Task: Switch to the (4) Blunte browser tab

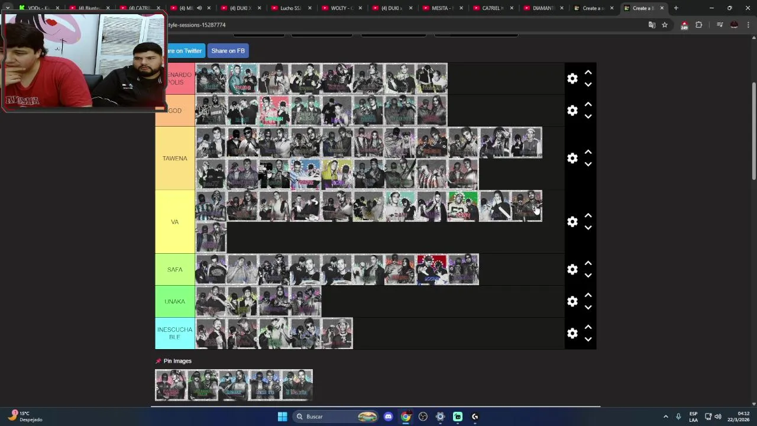Action: [x=88, y=8]
